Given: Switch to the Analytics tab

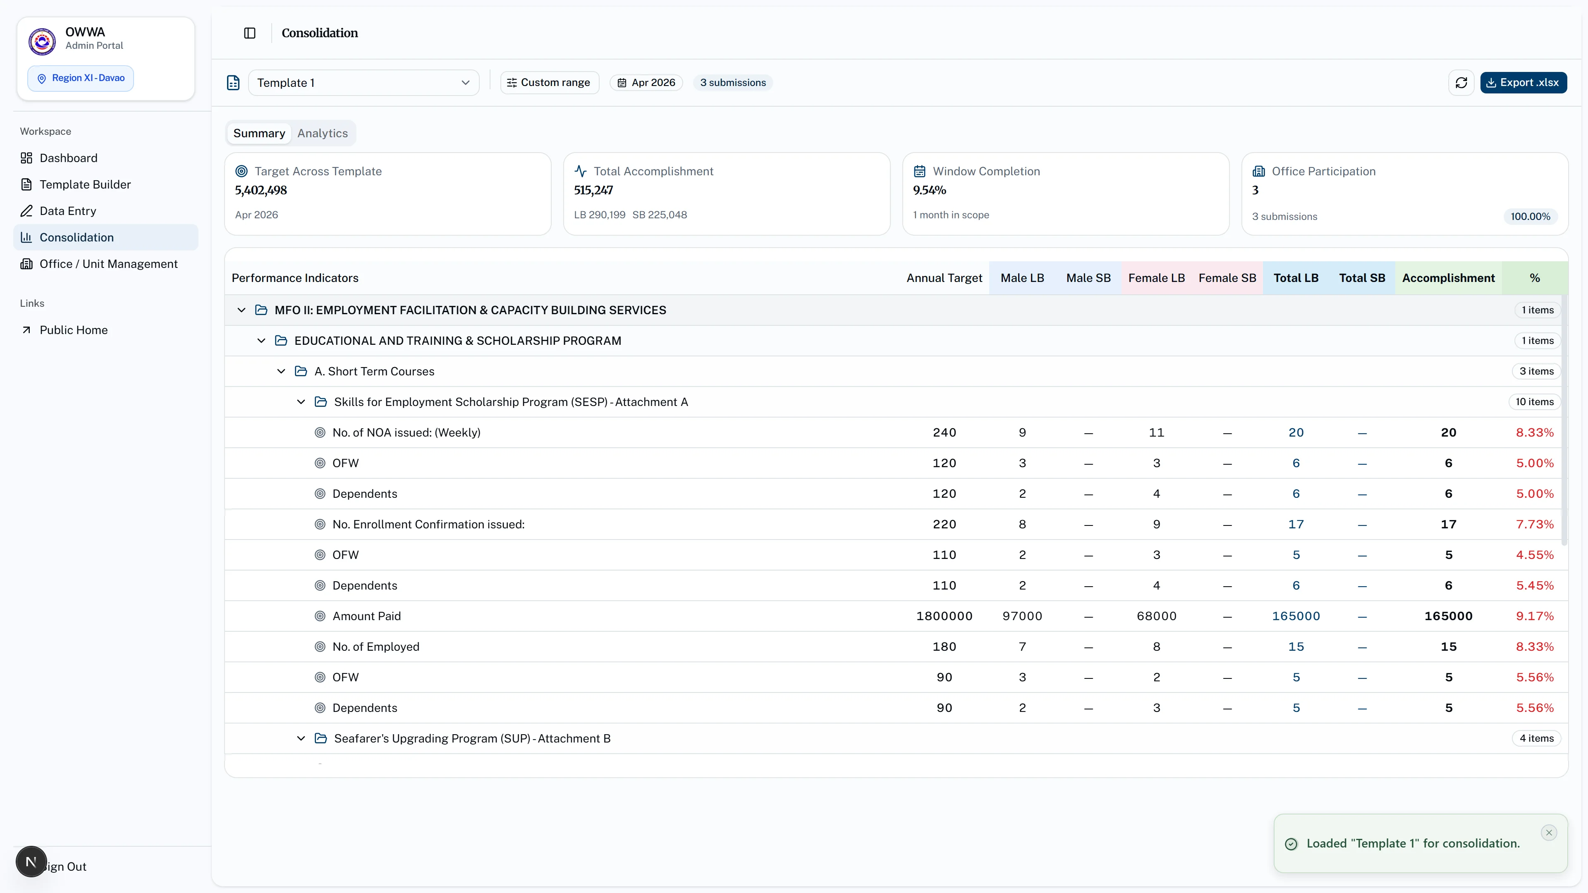Looking at the screenshot, I should click(x=323, y=133).
